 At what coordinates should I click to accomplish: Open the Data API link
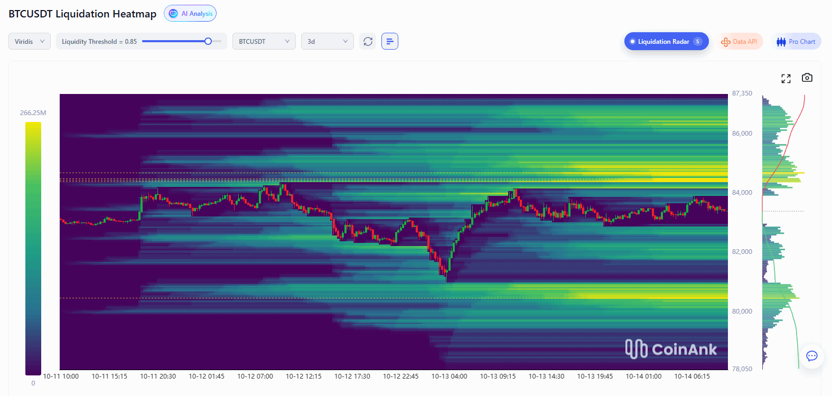pyautogui.click(x=740, y=42)
